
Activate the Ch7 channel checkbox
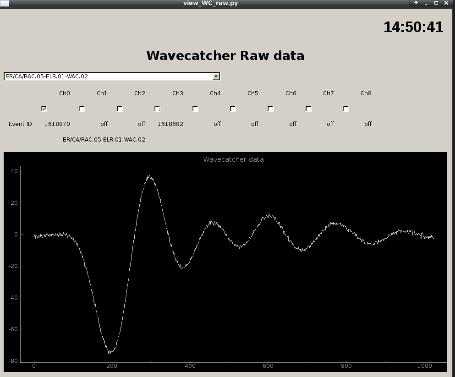pos(308,109)
